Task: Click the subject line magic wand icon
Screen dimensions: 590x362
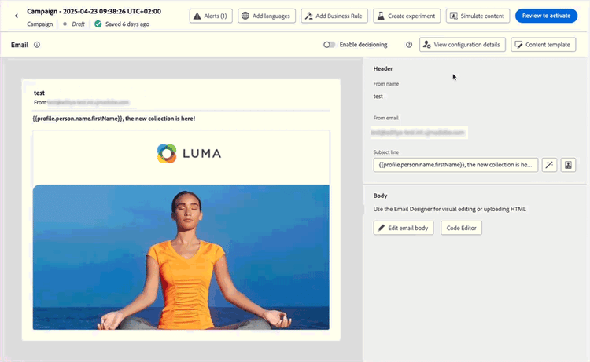Action: [549, 165]
